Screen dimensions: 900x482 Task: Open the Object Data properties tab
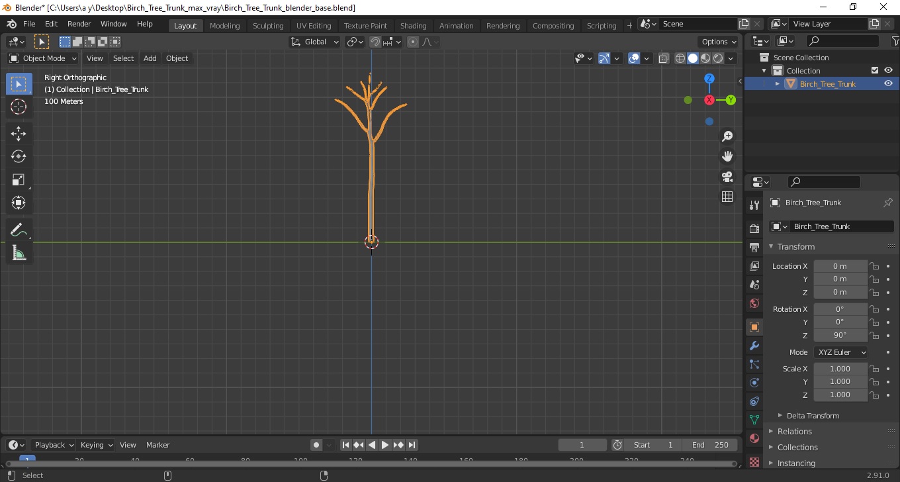pyautogui.click(x=754, y=420)
